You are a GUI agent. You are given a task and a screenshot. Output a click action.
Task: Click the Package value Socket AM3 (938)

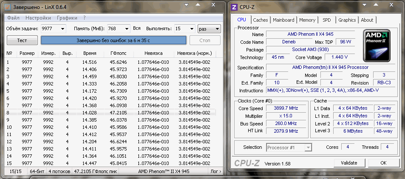coord(310,49)
